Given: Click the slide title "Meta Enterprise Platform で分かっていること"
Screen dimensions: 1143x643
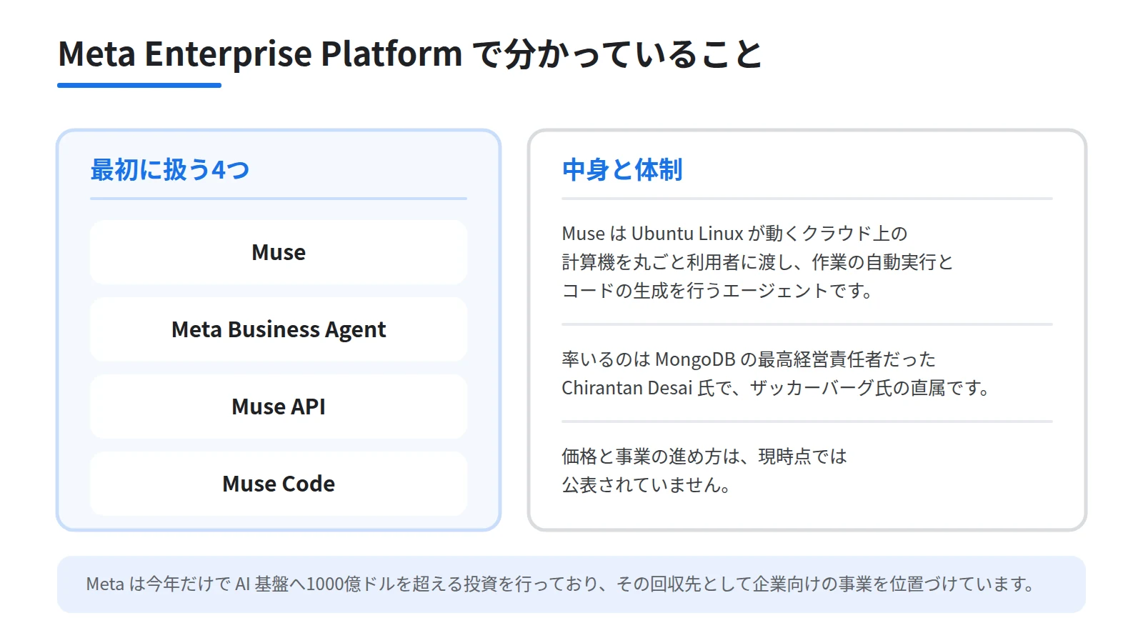Looking at the screenshot, I should pyautogui.click(x=410, y=54).
